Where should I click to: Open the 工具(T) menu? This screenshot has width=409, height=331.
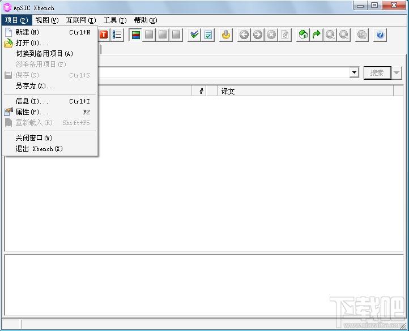(x=115, y=20)
